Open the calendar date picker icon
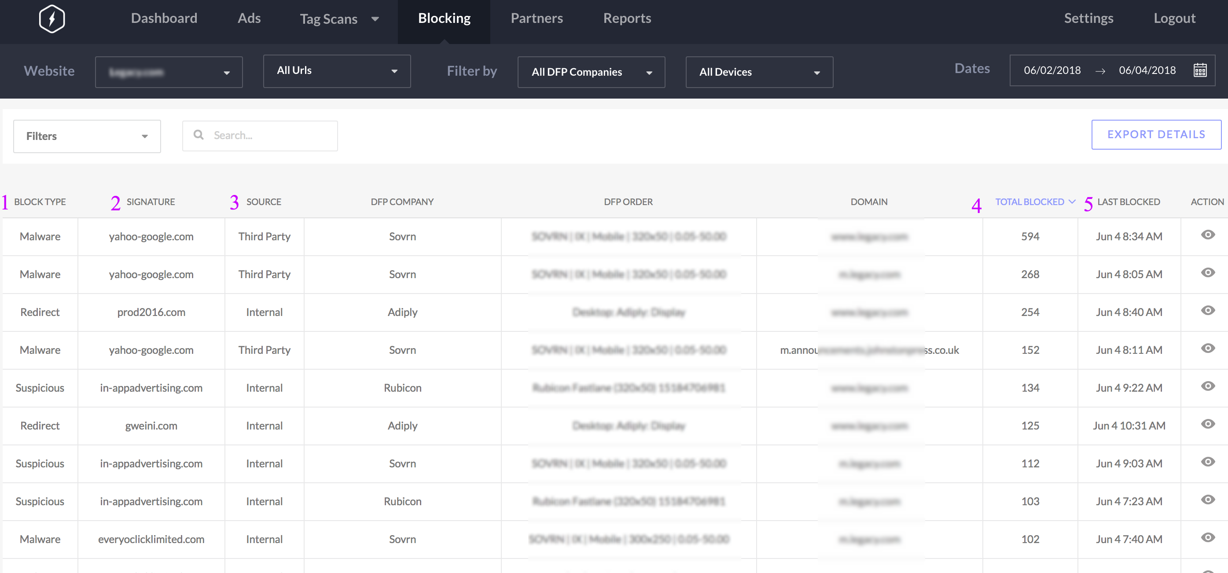Viewport: 1228px width, 573px height. coord(1200,70)
